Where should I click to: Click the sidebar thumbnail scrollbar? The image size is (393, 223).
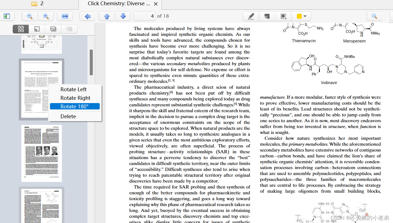tap(91, 62)
